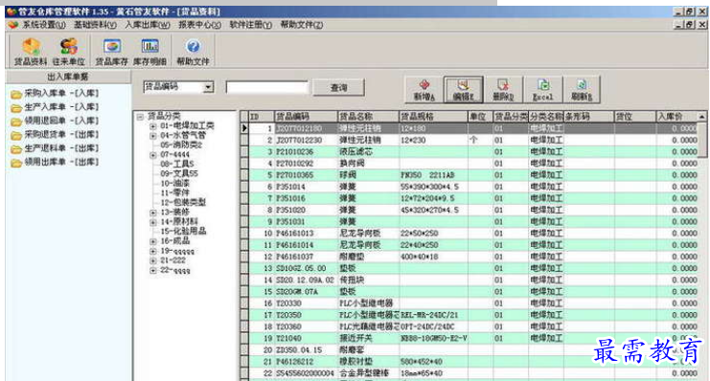Click the 货品名称 column header
710x381 pixels.
pos(368,117)
